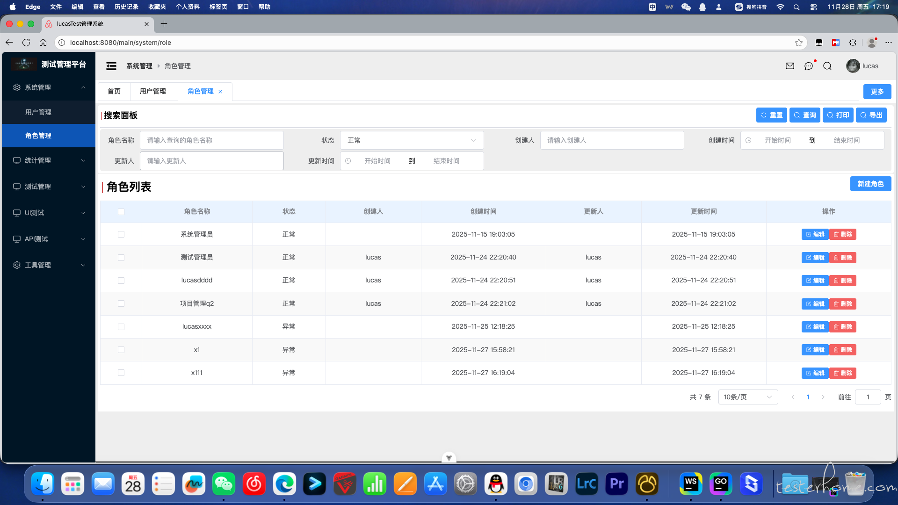Click the 新建角色 button
The image size is (898, 505).
point(870,184)
